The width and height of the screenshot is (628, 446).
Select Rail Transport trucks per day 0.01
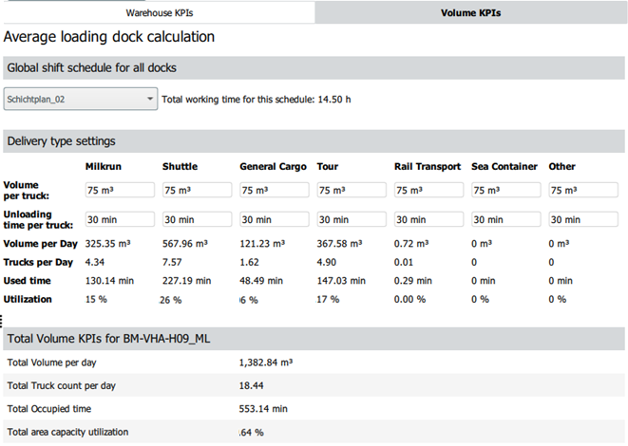tap(404, 263)
